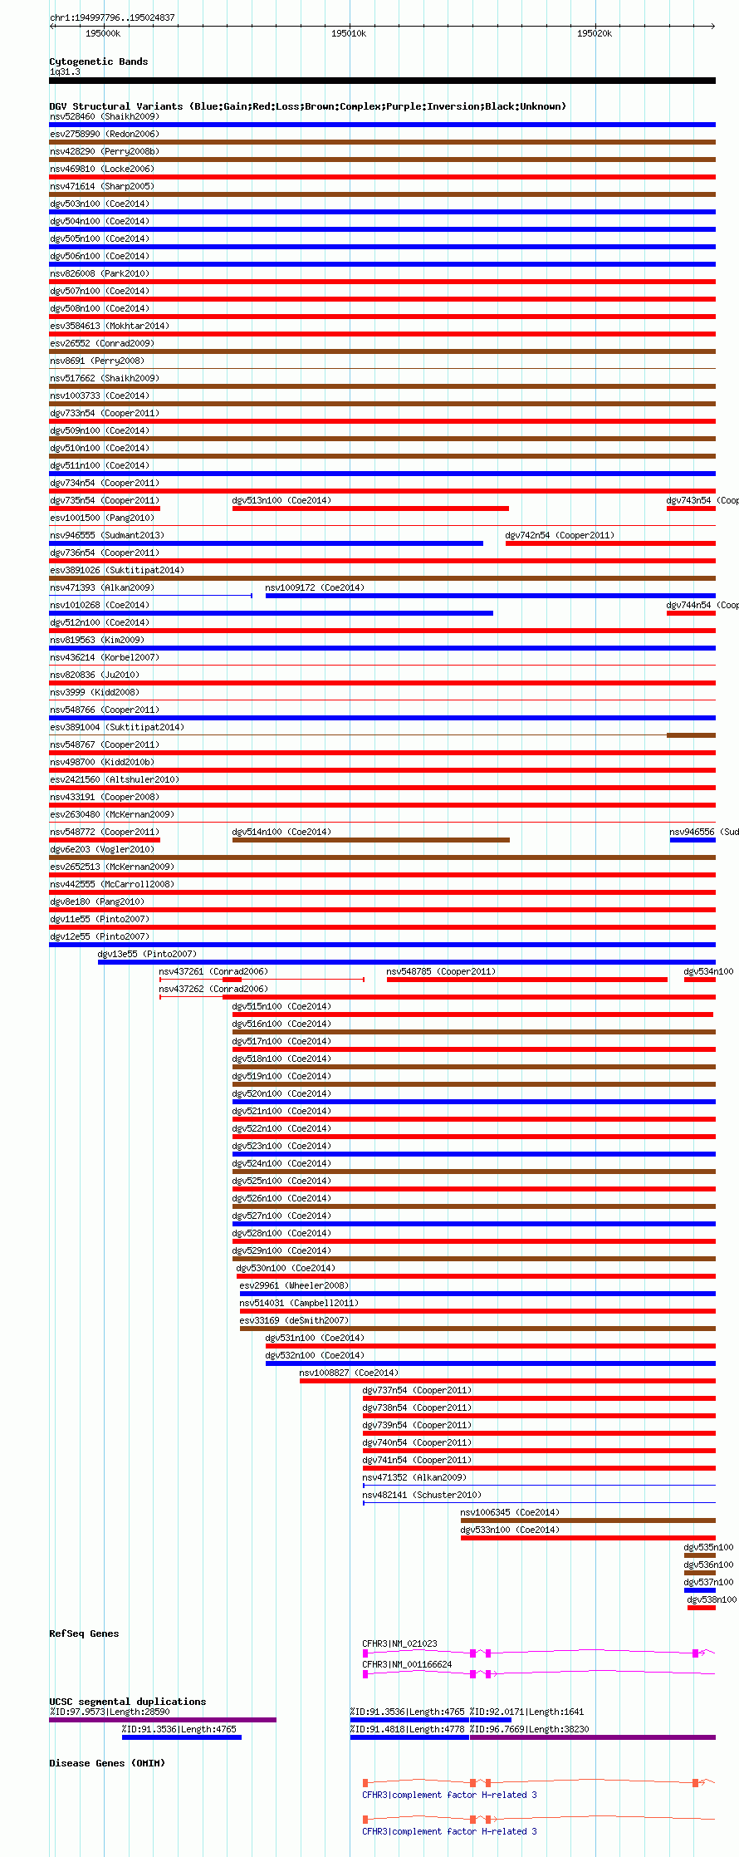Click the CFHR3|NM_021023 RefSeq gene label
Screen dimensions: 739x1857
(x=399, y=1643)
